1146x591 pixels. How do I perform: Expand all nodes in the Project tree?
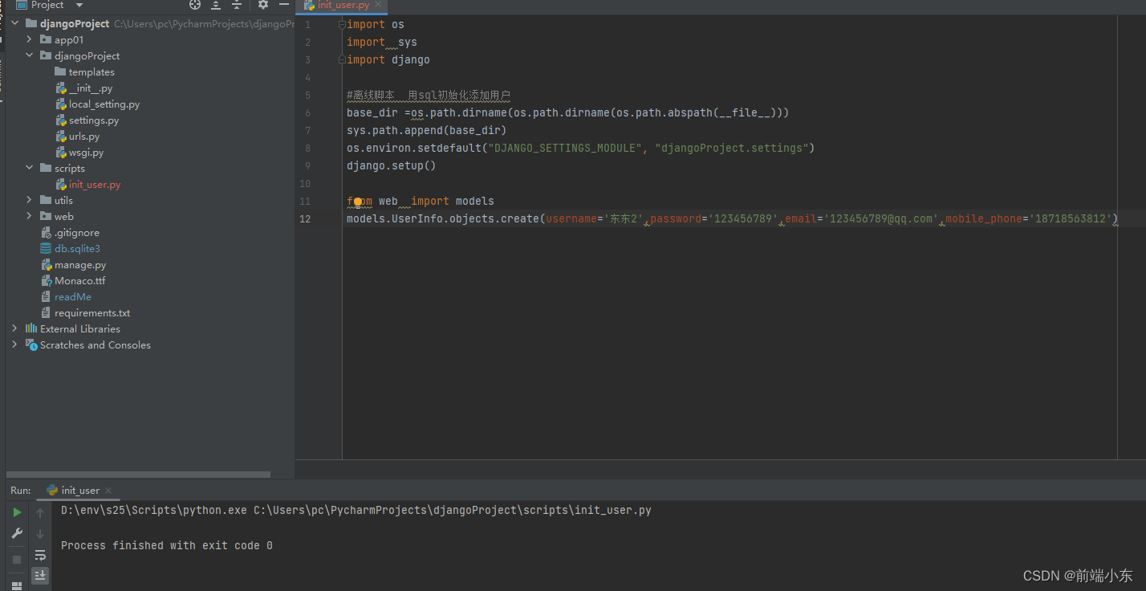pyautogui.click(x=214, y=5)
